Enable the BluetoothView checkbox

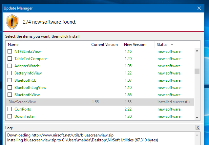10,94
